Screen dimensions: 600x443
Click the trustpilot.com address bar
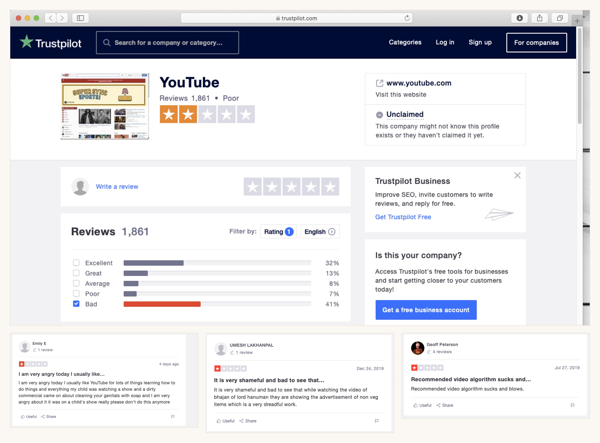coord(296,18)
